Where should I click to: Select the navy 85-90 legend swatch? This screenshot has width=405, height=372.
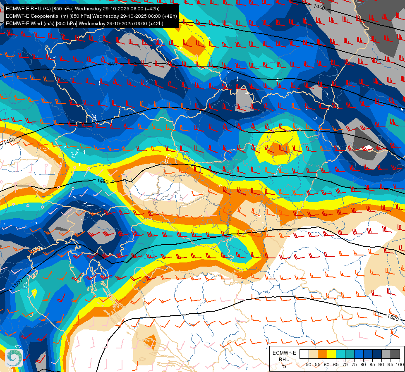coord(377,354)
